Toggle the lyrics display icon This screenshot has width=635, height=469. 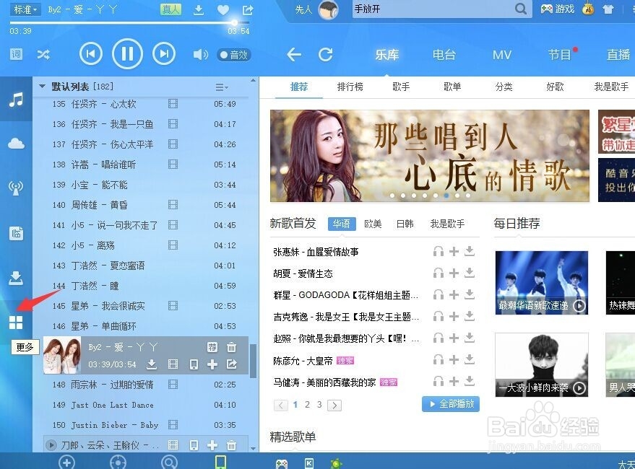pyautogui.click(x=16, y=54)
